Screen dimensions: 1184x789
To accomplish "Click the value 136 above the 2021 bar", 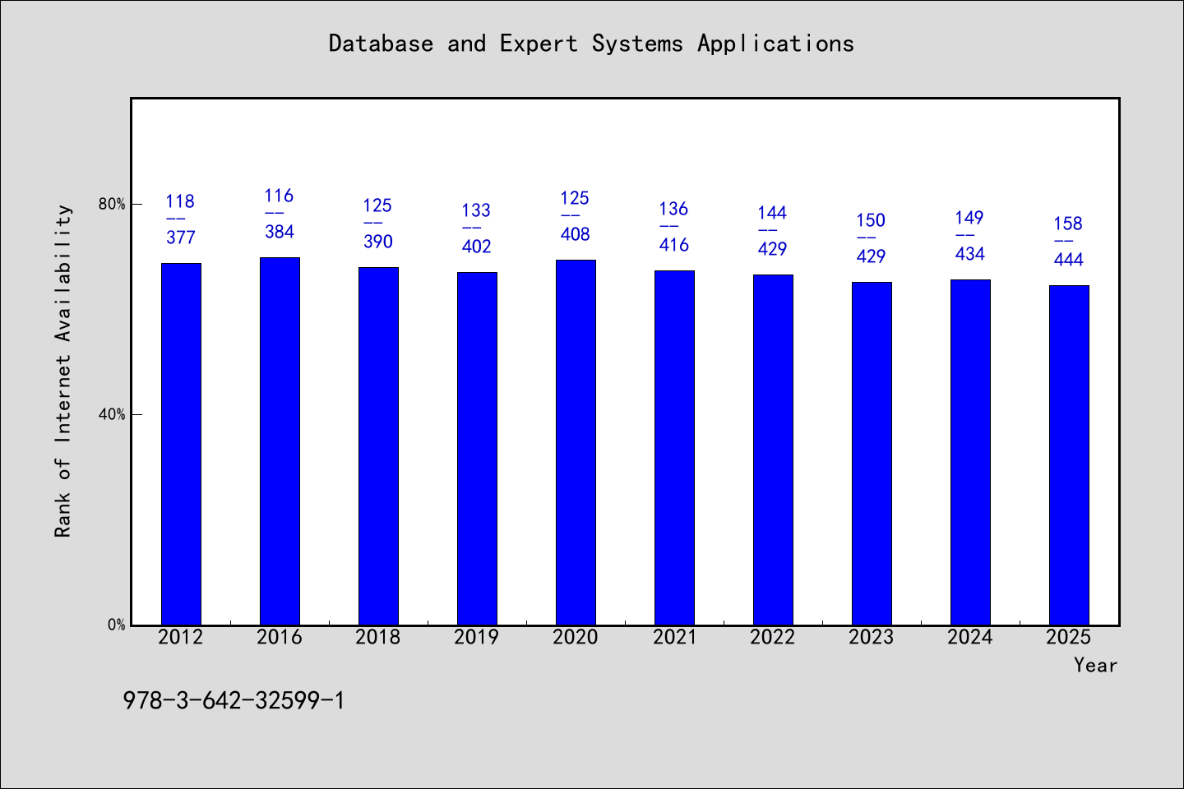I will 673,209.
